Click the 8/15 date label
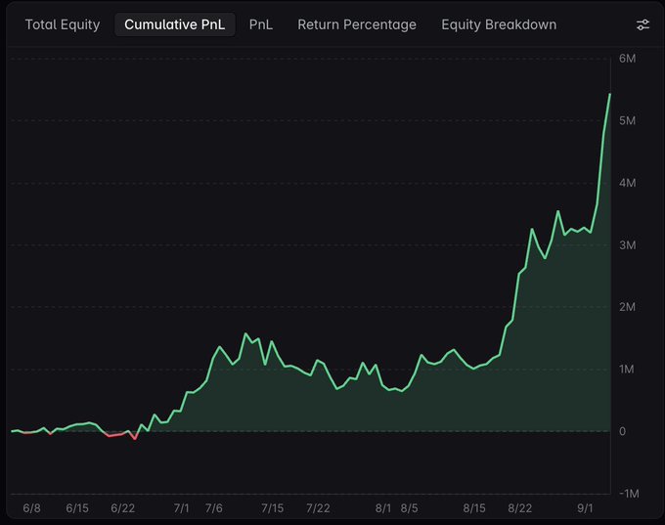The image size is (665, 525). click(x=474, y=508)
